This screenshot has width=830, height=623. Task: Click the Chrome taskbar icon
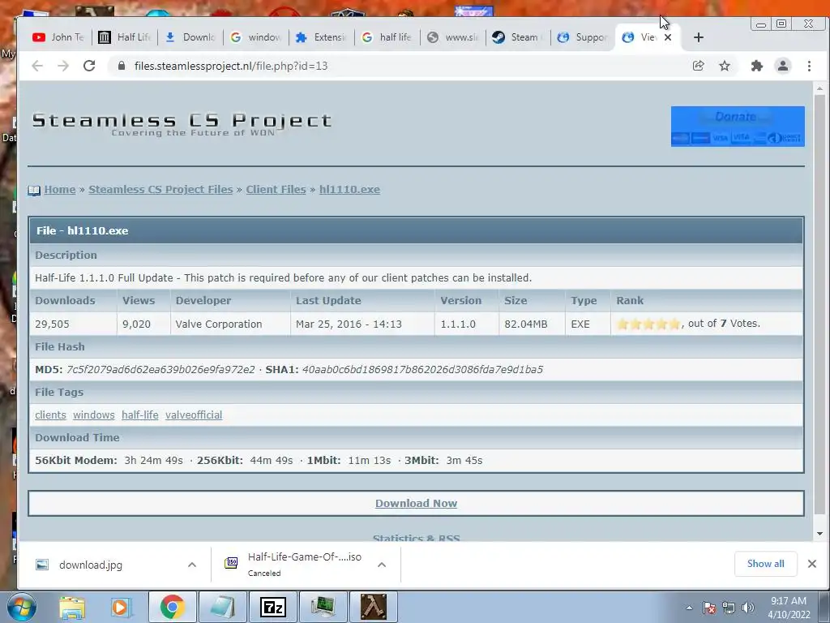tap(172, 607)
